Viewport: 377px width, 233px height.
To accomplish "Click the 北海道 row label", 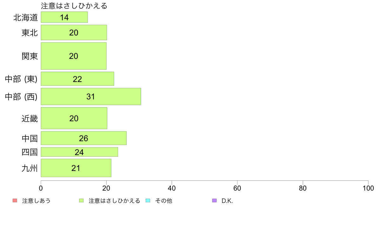I will pos(25,17).
